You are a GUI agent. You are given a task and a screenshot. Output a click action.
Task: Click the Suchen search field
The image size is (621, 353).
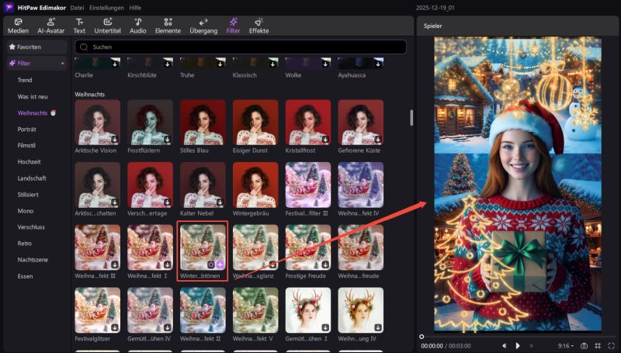click(x=241, y=47)
